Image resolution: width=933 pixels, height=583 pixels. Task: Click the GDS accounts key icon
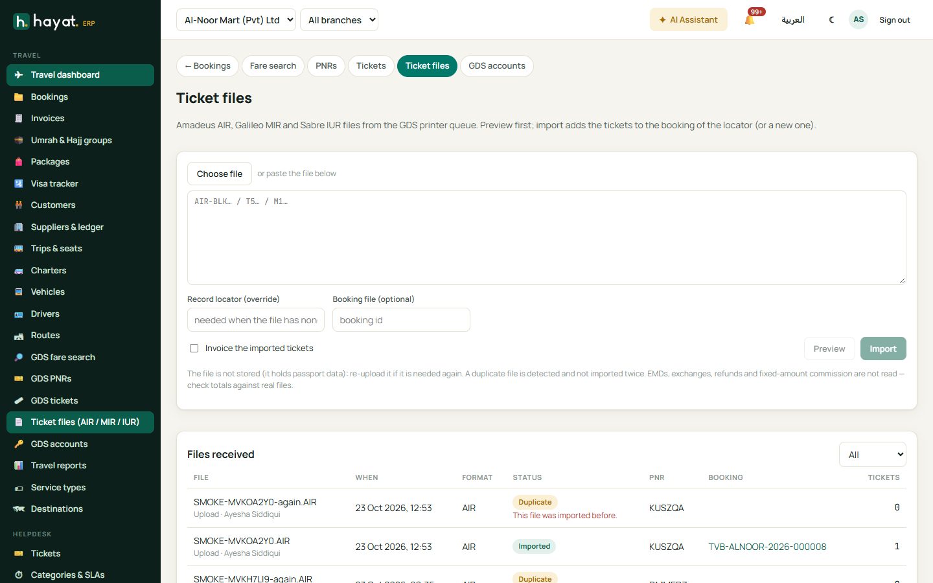(x=19, y=444)
